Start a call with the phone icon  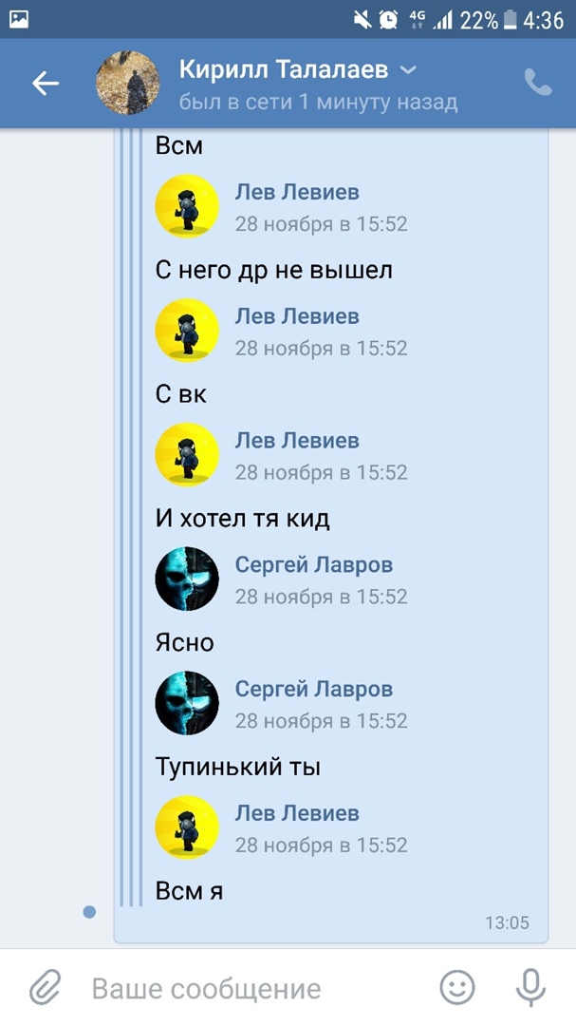(x=538, y=83)
